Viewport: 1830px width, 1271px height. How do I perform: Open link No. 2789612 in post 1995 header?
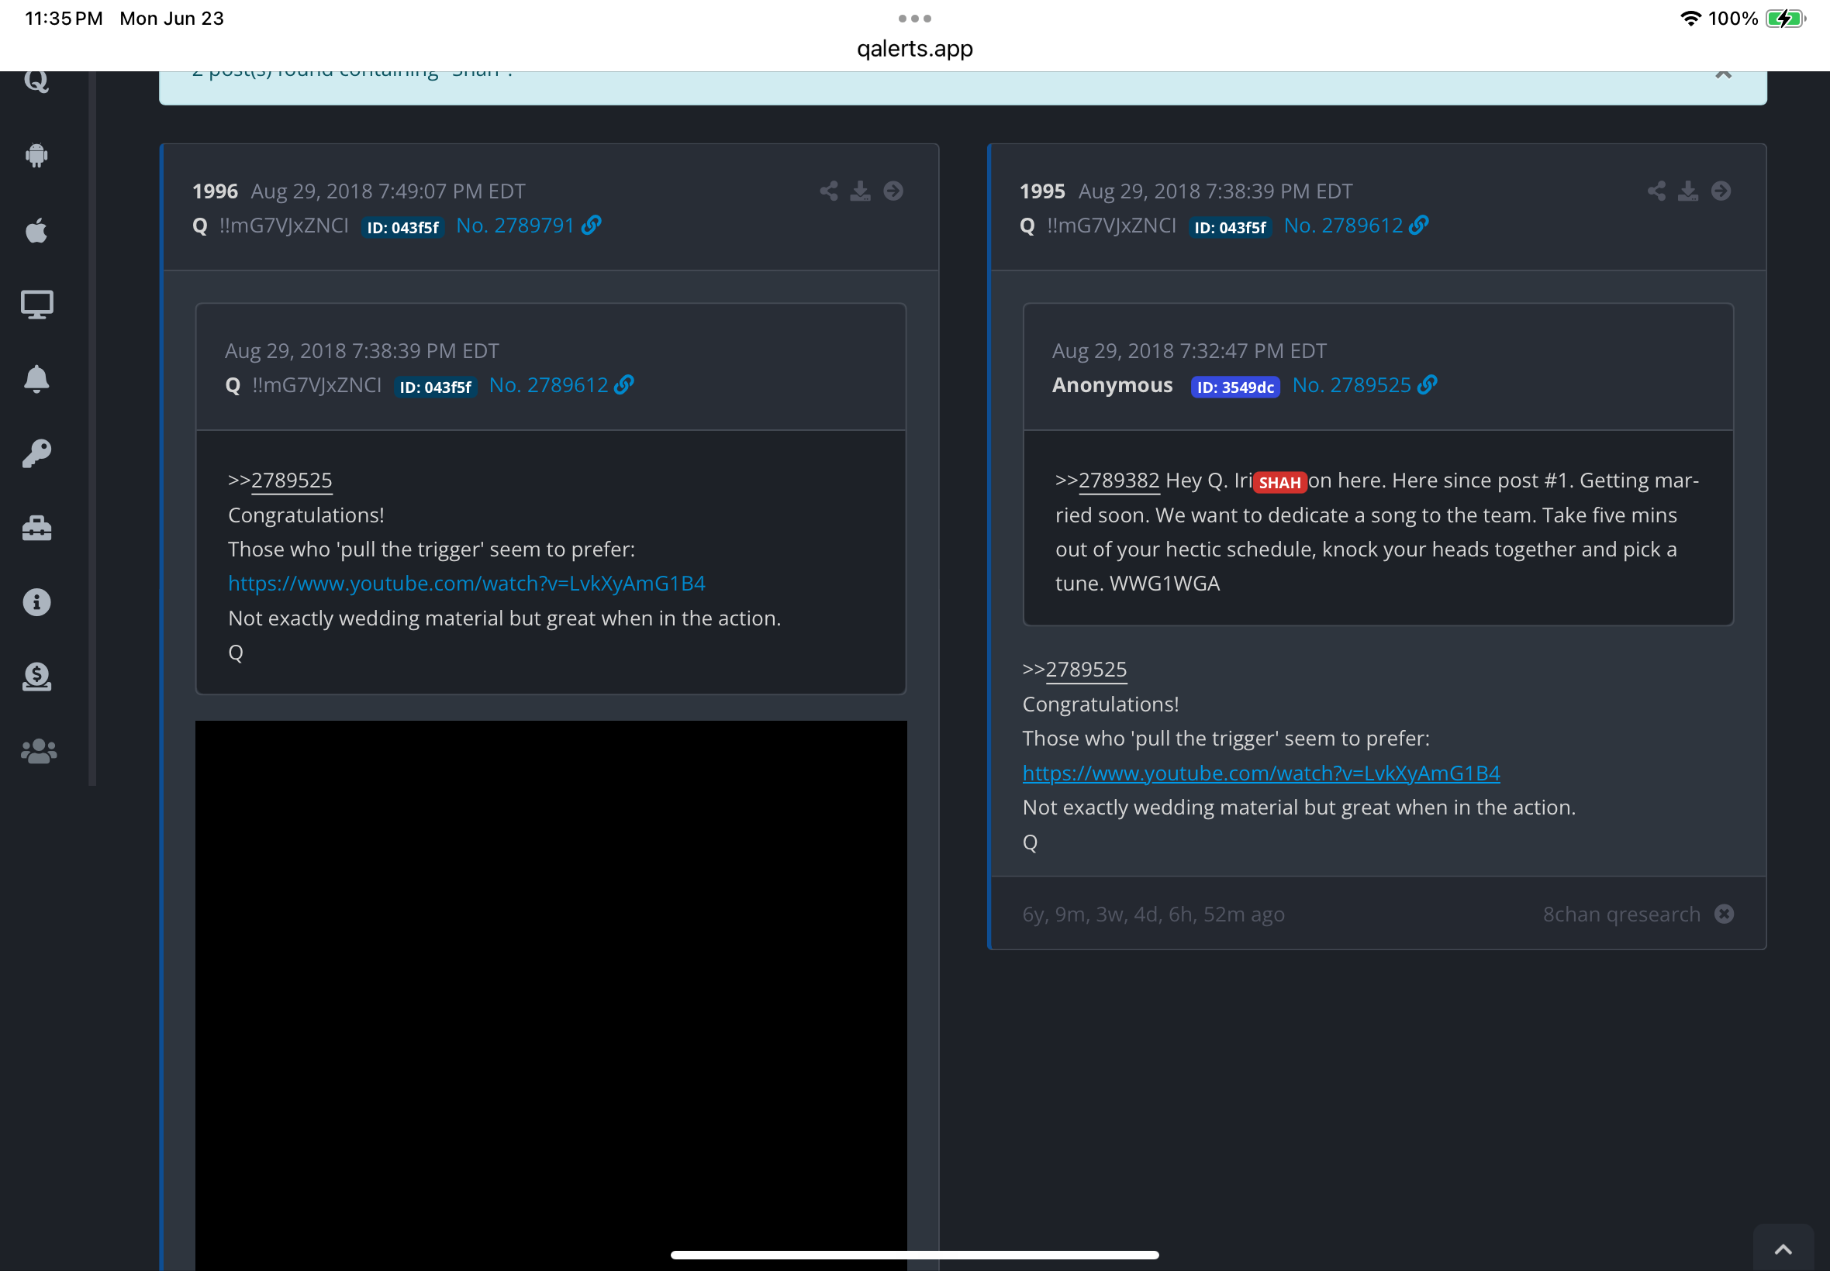1356,226
